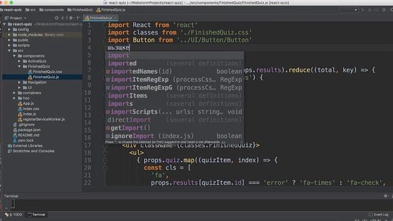Click FinishedQuiz folder breadcrumb

click(x=80, y=10)
